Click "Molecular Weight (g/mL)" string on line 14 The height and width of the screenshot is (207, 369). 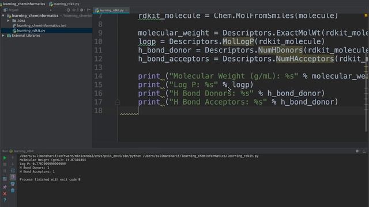[234, 76]
